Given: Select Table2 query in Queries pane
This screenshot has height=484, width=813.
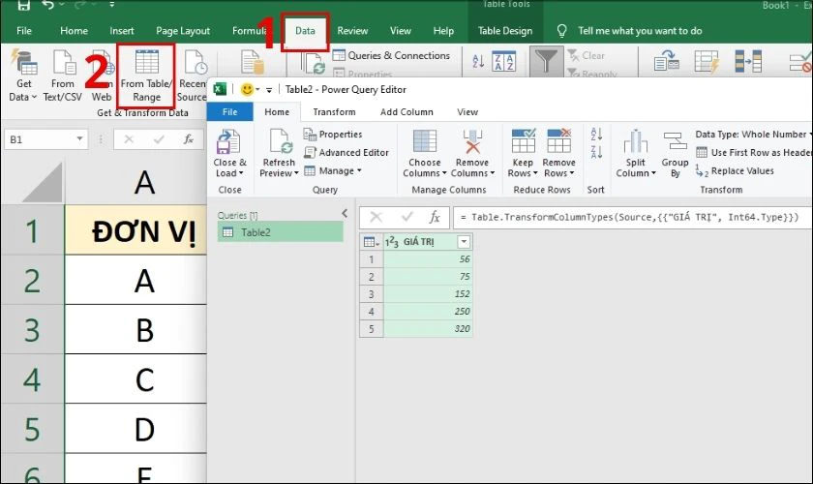Looking at the screenshot, I should (x=280, y=232).
